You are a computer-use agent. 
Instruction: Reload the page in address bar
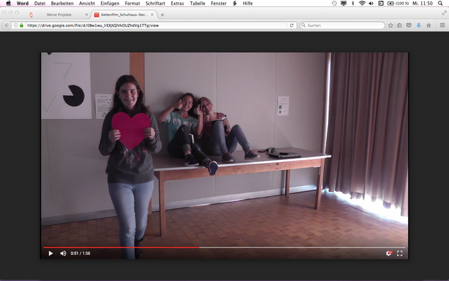pyautogui.click(x=292, y=25)
